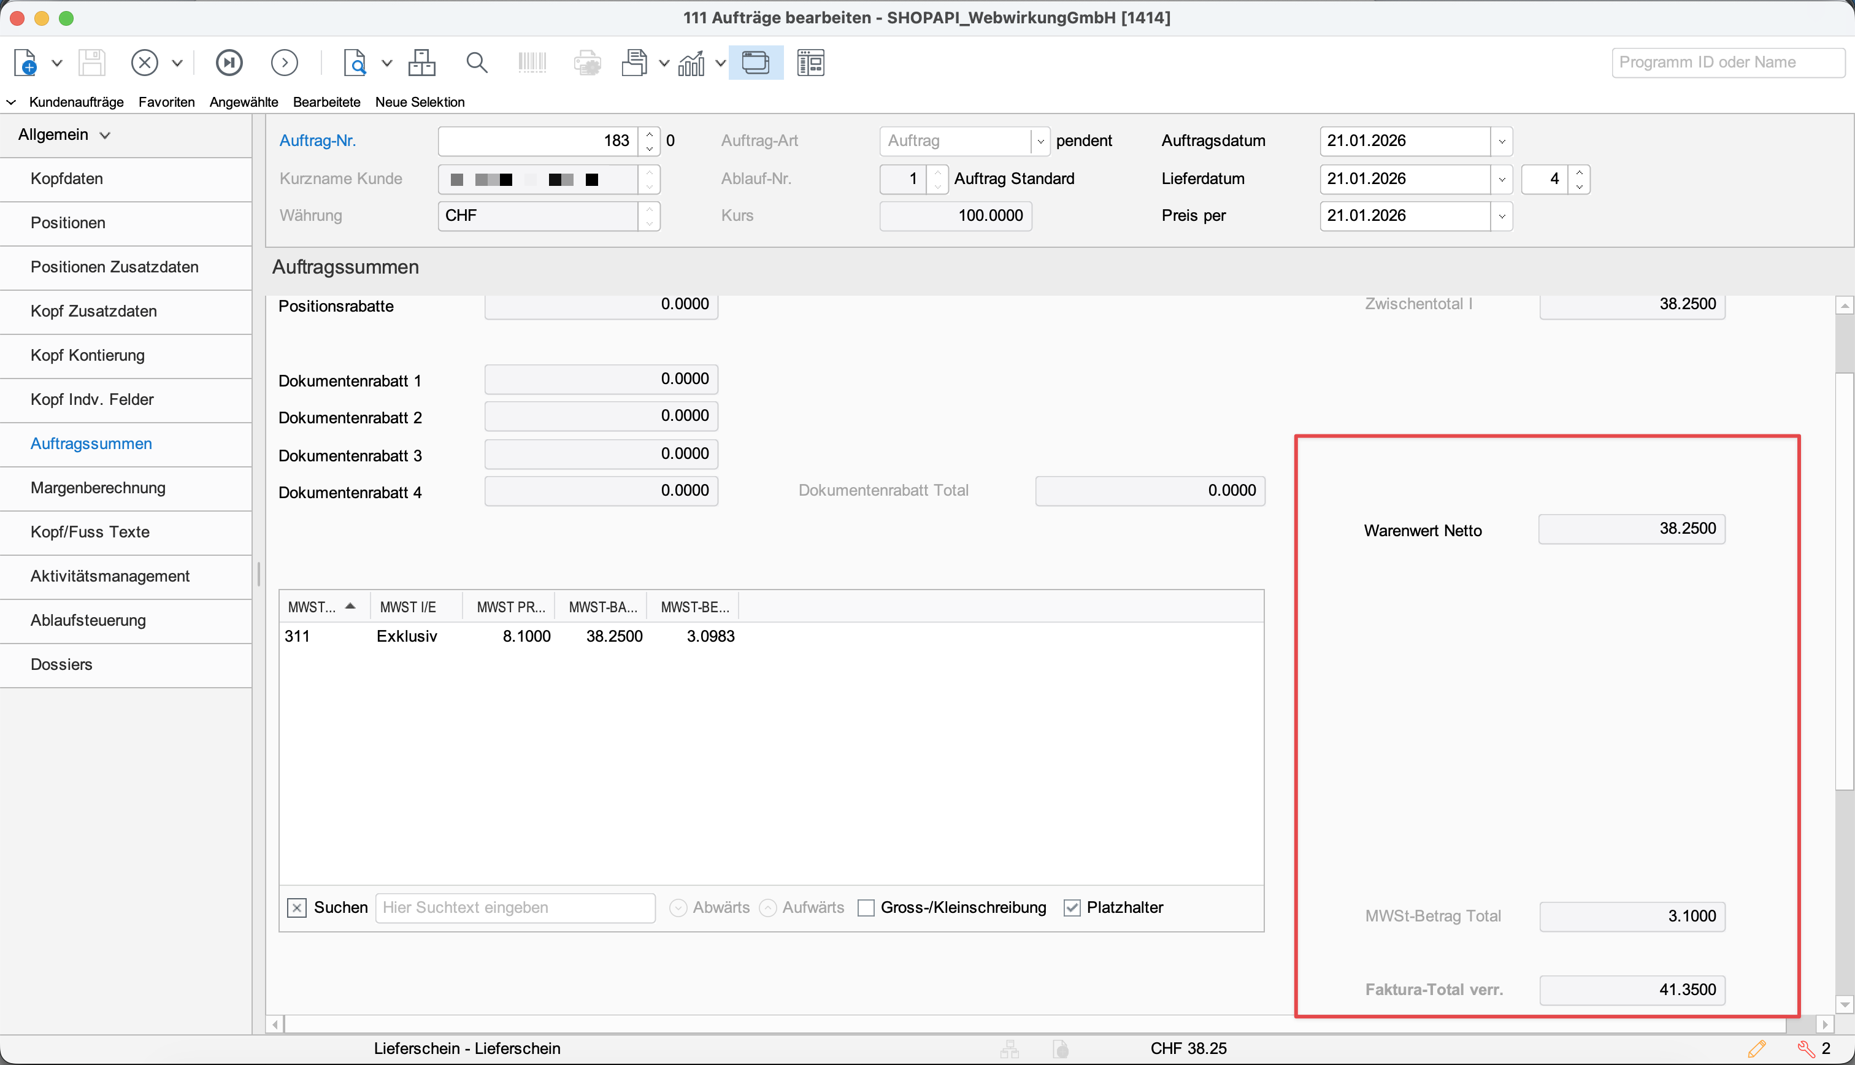
Task: Open the Auftragsdatum date dropdown
Action: click(1502, 141)
